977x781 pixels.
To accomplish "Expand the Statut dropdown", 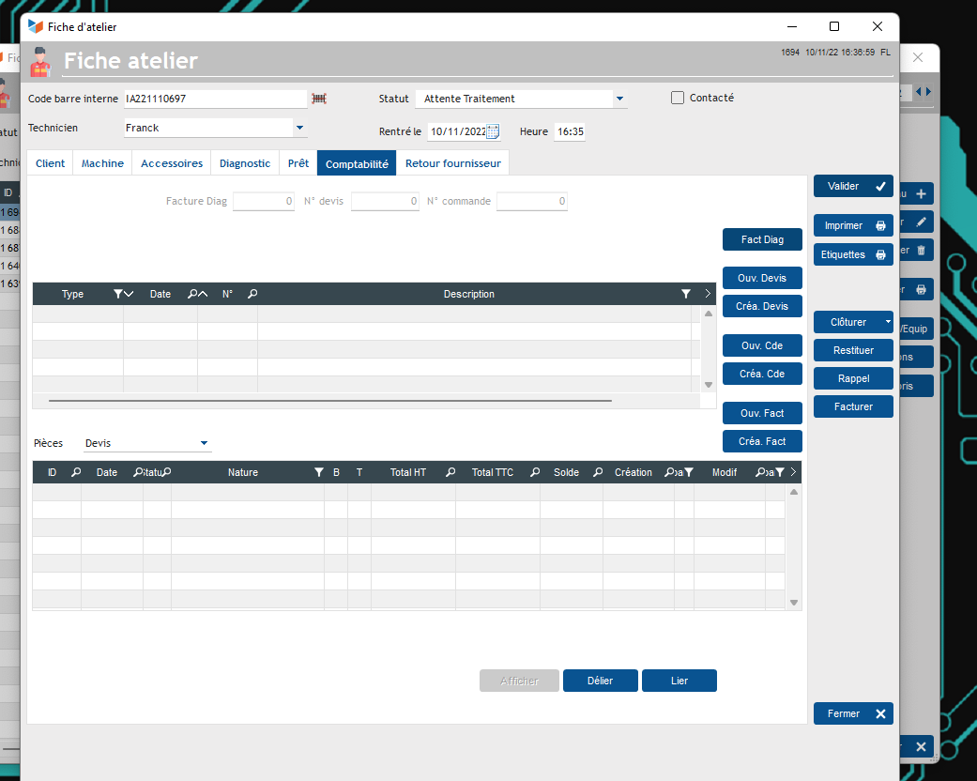I will click(x=619, y=99).
